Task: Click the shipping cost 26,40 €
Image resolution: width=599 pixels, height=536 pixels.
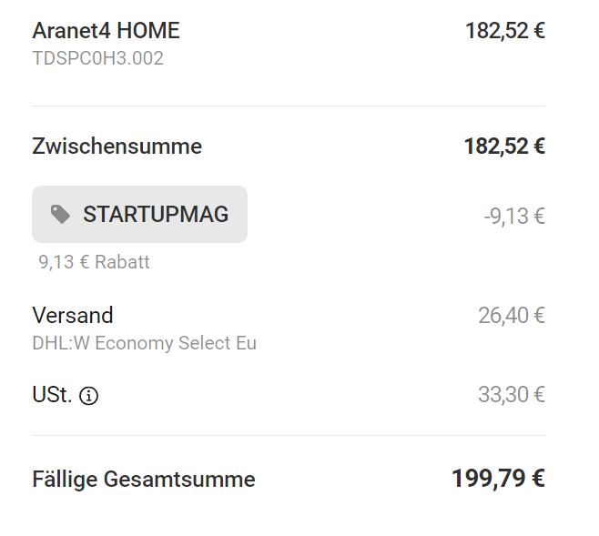Action: (x=512, y=316)
